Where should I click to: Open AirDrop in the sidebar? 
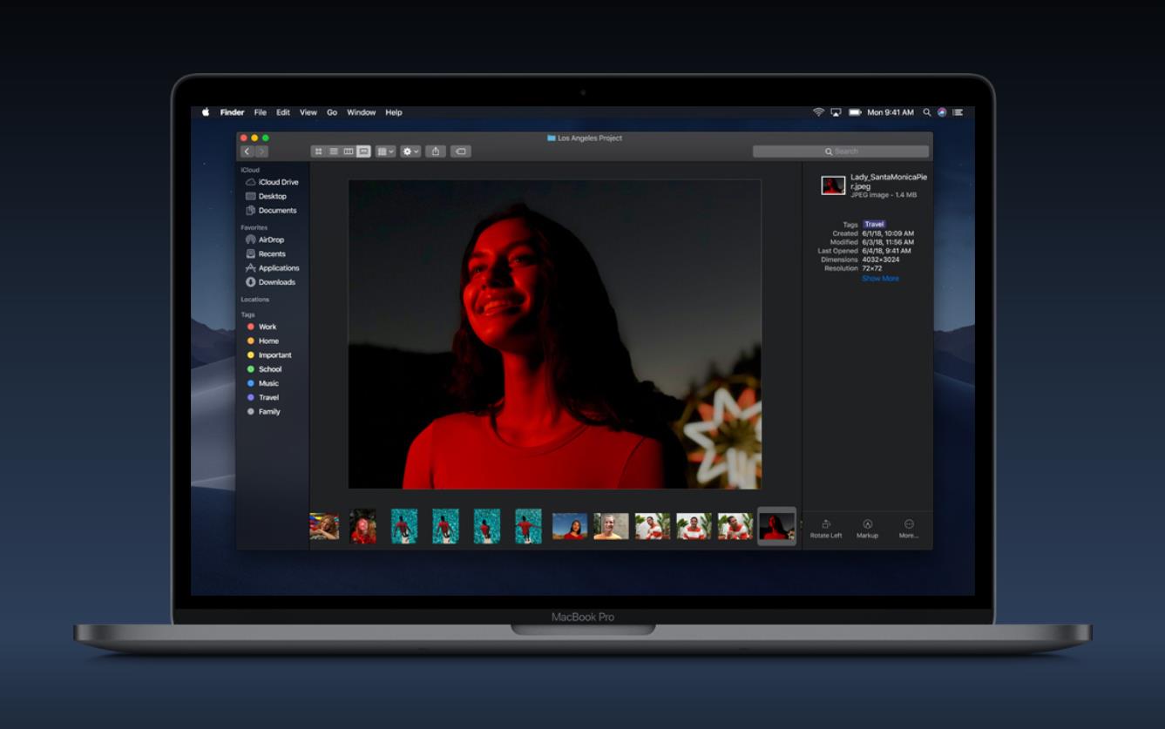(x=265, y=240)
